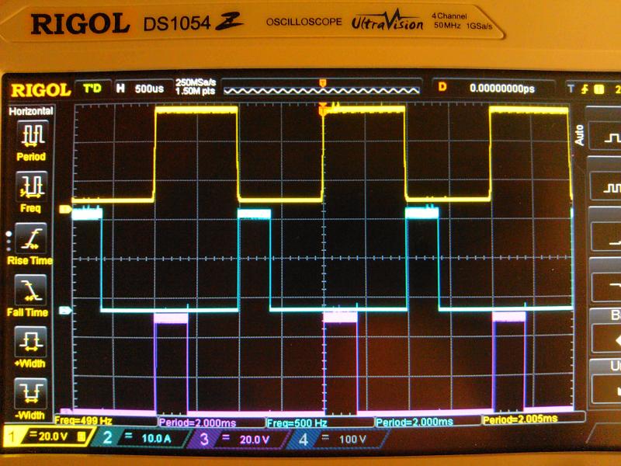
Task: Click the waveform memory position bar
Action: [x=321, y=88]
